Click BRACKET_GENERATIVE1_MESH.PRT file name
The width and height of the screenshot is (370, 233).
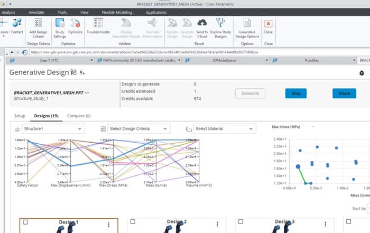(x=49, y=93)
